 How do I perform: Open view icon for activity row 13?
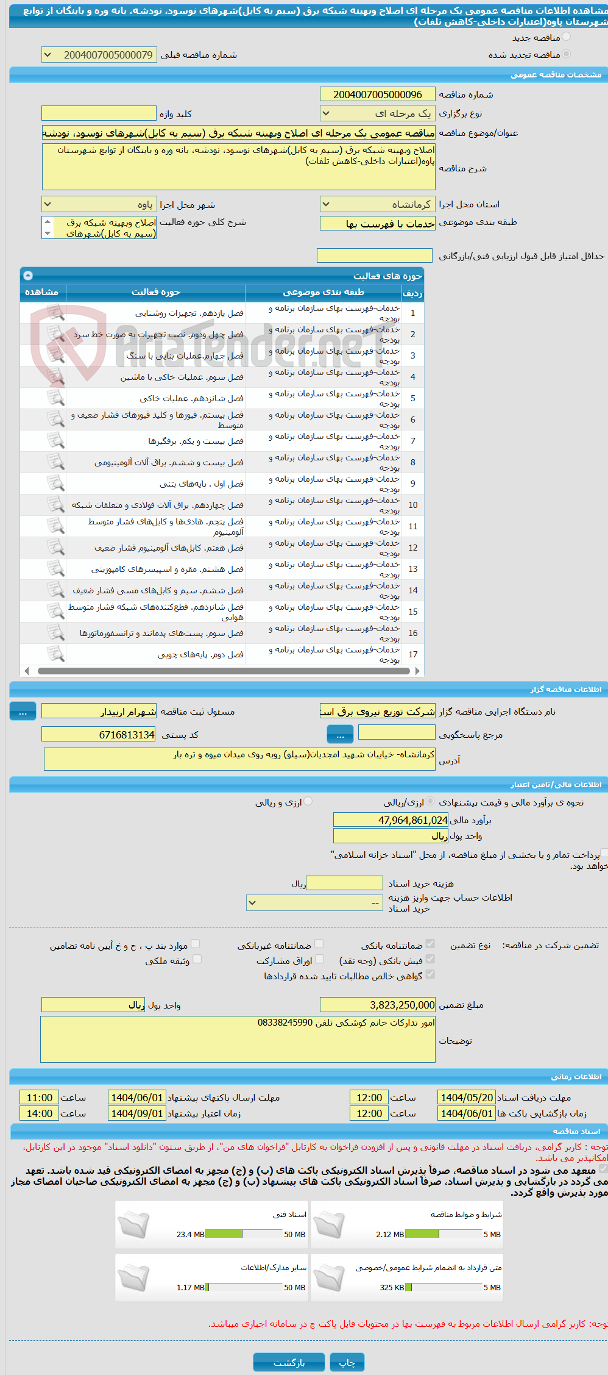55,569
